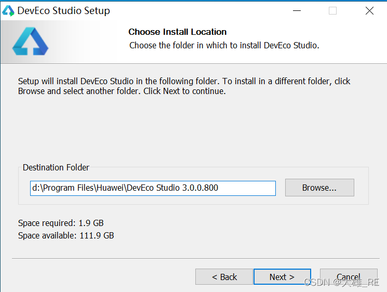This screenshot has width=387, height=292.
Task: Click 'Space available: 111.9 GB' text
Action: click(66, 235)
